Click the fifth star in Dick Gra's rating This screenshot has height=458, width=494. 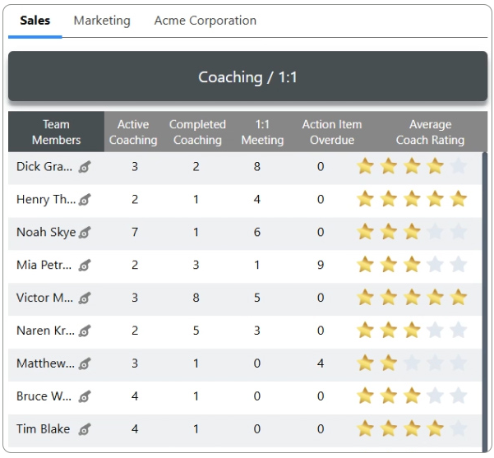458,167
